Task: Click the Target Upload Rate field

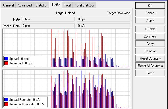Action: [48, 19]
